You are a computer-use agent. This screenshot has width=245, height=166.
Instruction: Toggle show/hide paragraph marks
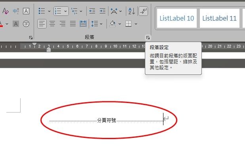point(143,11)
